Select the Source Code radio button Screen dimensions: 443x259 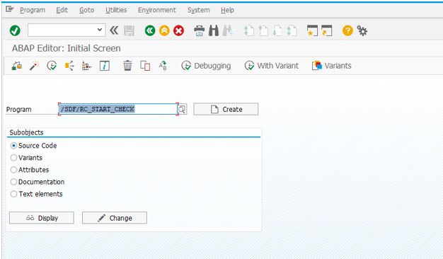13,146
